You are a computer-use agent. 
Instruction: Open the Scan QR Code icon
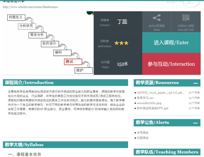pos(186,18)
